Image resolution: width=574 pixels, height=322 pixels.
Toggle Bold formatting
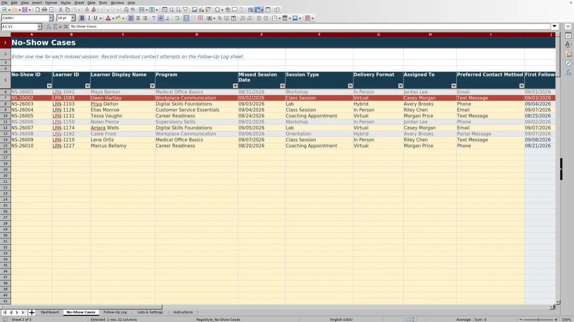tap(82, 18)
